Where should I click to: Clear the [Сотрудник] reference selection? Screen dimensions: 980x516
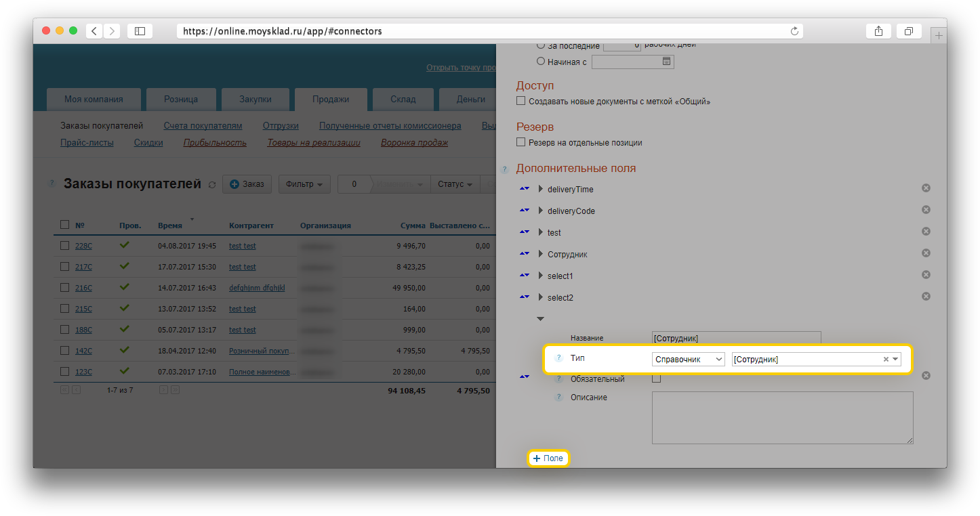click(x=885, y=360)
